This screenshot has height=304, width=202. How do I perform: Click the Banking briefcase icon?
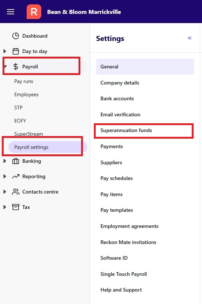coord(16,161)
